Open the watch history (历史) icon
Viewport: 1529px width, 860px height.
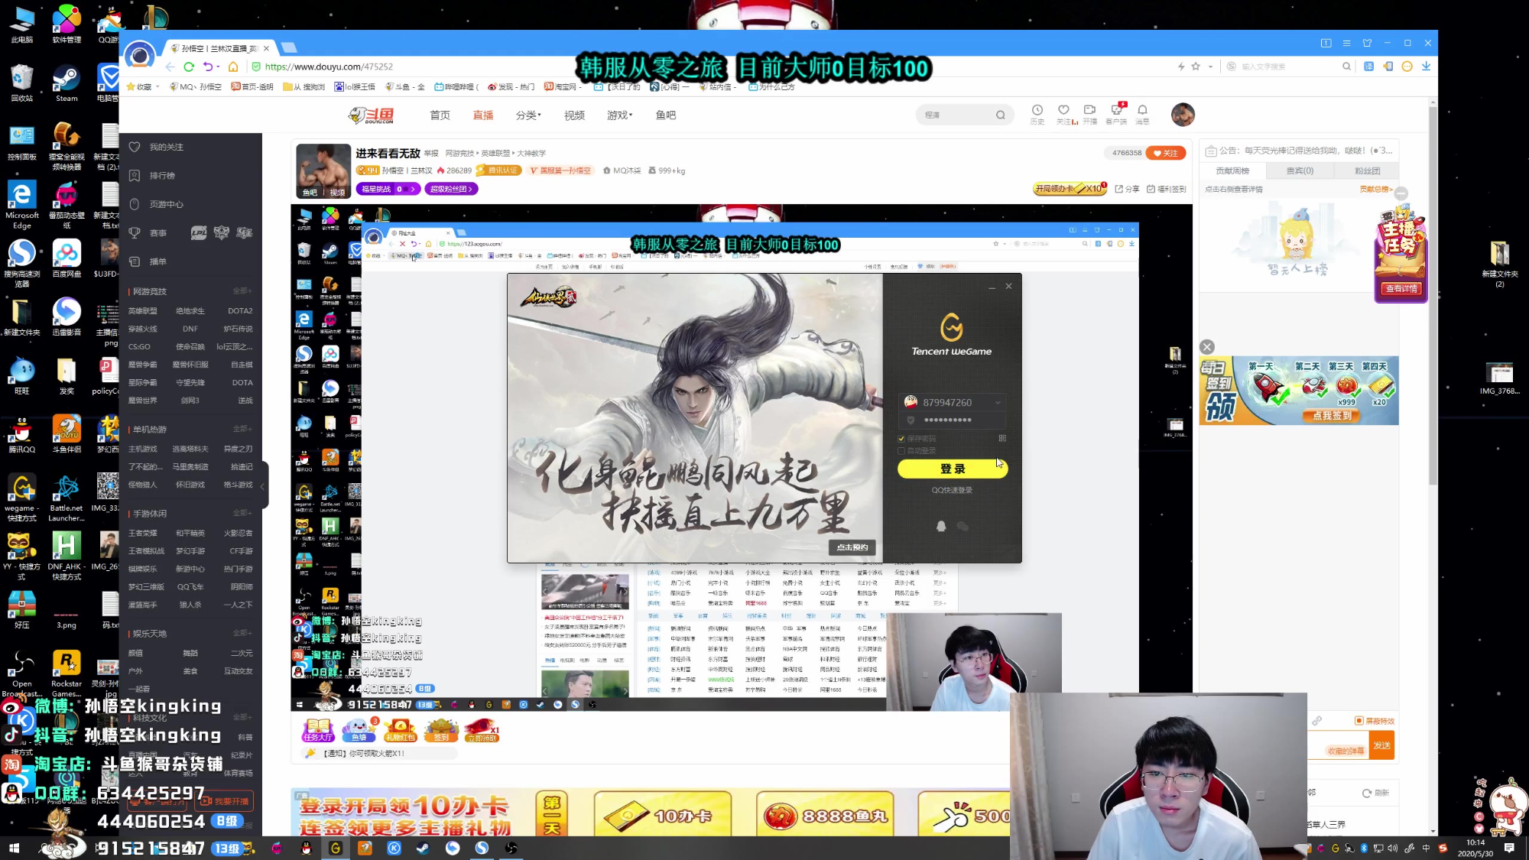click(1037, 111)
